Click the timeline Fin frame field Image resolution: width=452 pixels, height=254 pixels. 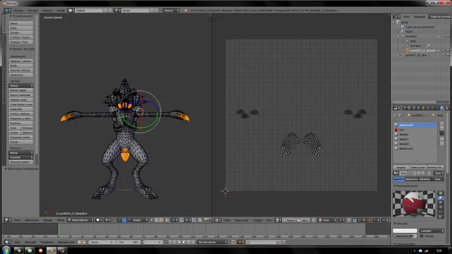[x=128, y=242]
